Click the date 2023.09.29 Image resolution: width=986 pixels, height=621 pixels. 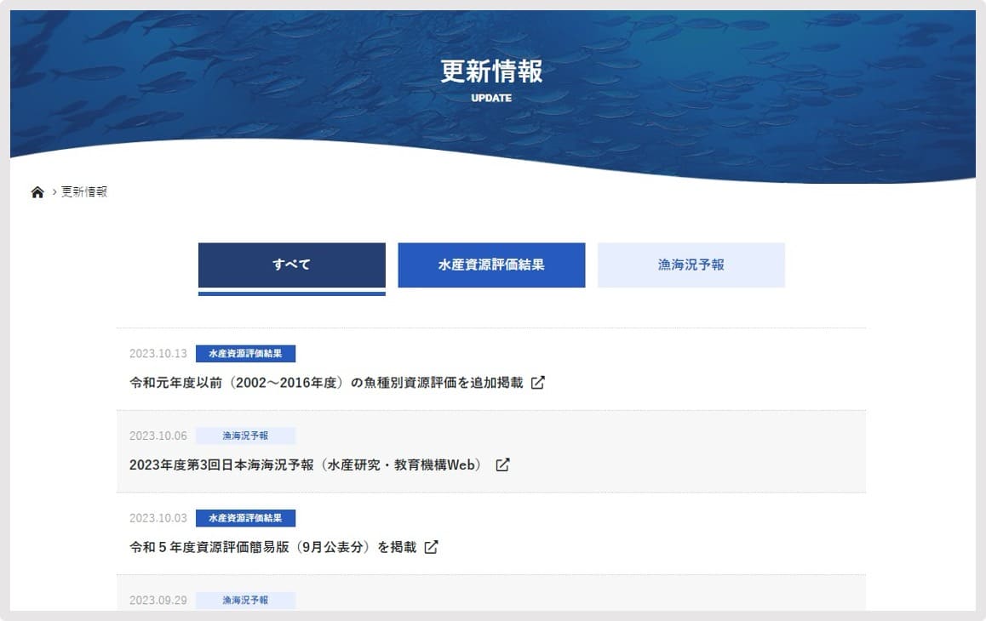point(158,601)
